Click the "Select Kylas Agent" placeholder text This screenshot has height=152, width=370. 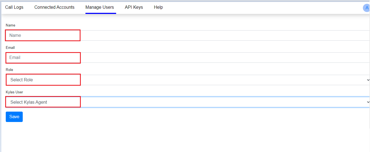[x=29, y=102]
